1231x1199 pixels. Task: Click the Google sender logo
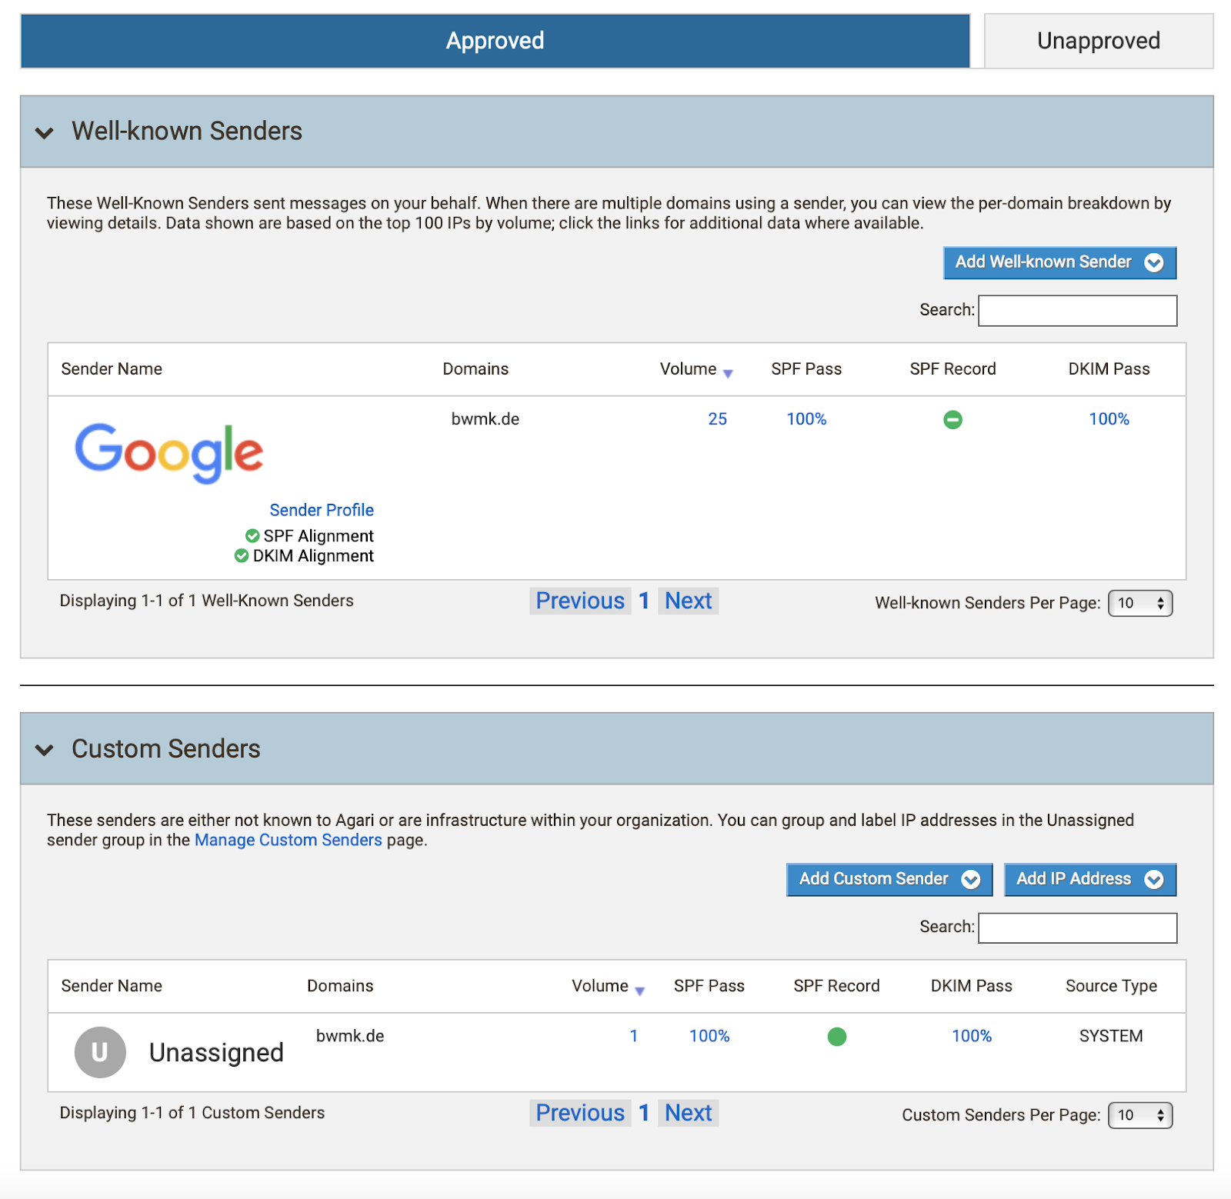pos(168,452)
